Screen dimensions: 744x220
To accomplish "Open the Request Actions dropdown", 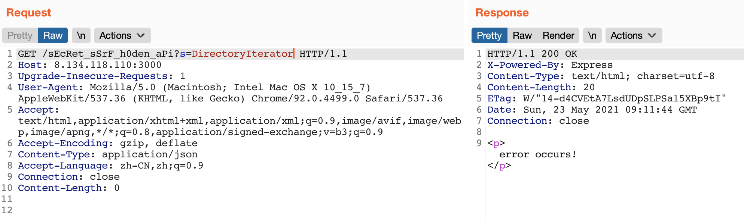I will [122, 35].
